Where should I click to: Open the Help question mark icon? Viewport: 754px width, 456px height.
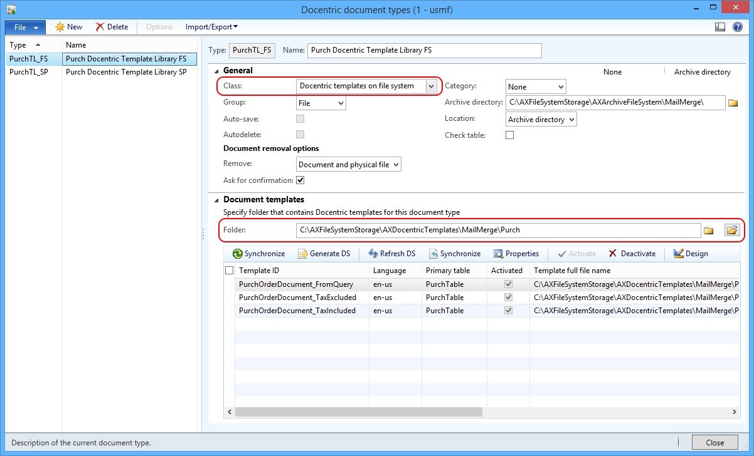[738, 27]
